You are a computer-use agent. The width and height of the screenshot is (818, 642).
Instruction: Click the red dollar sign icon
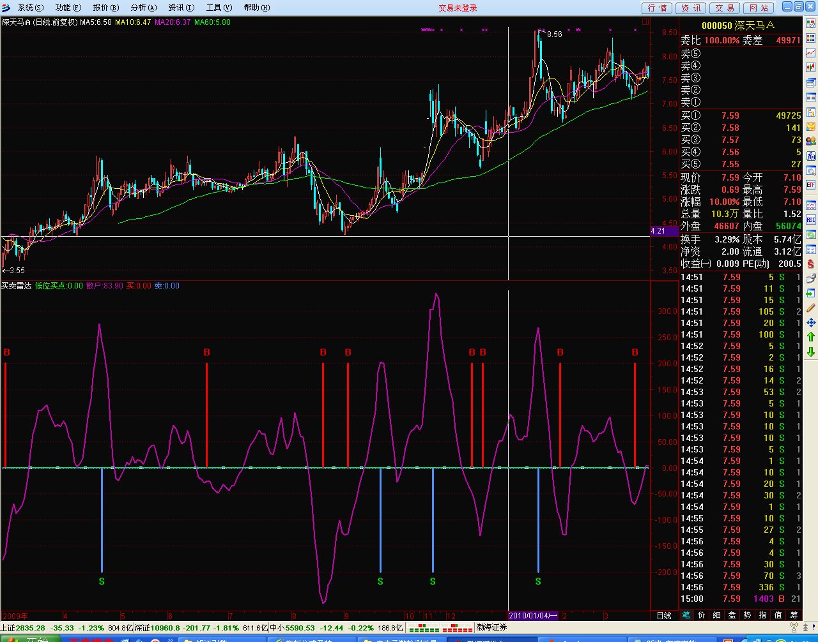pyautogui.click(x=811, y=264)
